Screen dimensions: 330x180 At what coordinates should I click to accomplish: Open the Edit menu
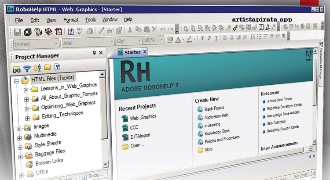[x=35, y=20]
